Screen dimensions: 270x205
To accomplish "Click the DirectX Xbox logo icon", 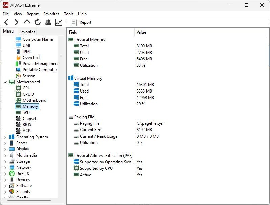I will pyautogui.click(x=12, y=173).
